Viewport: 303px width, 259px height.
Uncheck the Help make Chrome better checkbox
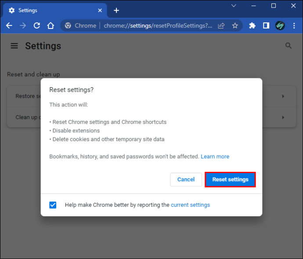pyautogui.click(x=53, y=205)
